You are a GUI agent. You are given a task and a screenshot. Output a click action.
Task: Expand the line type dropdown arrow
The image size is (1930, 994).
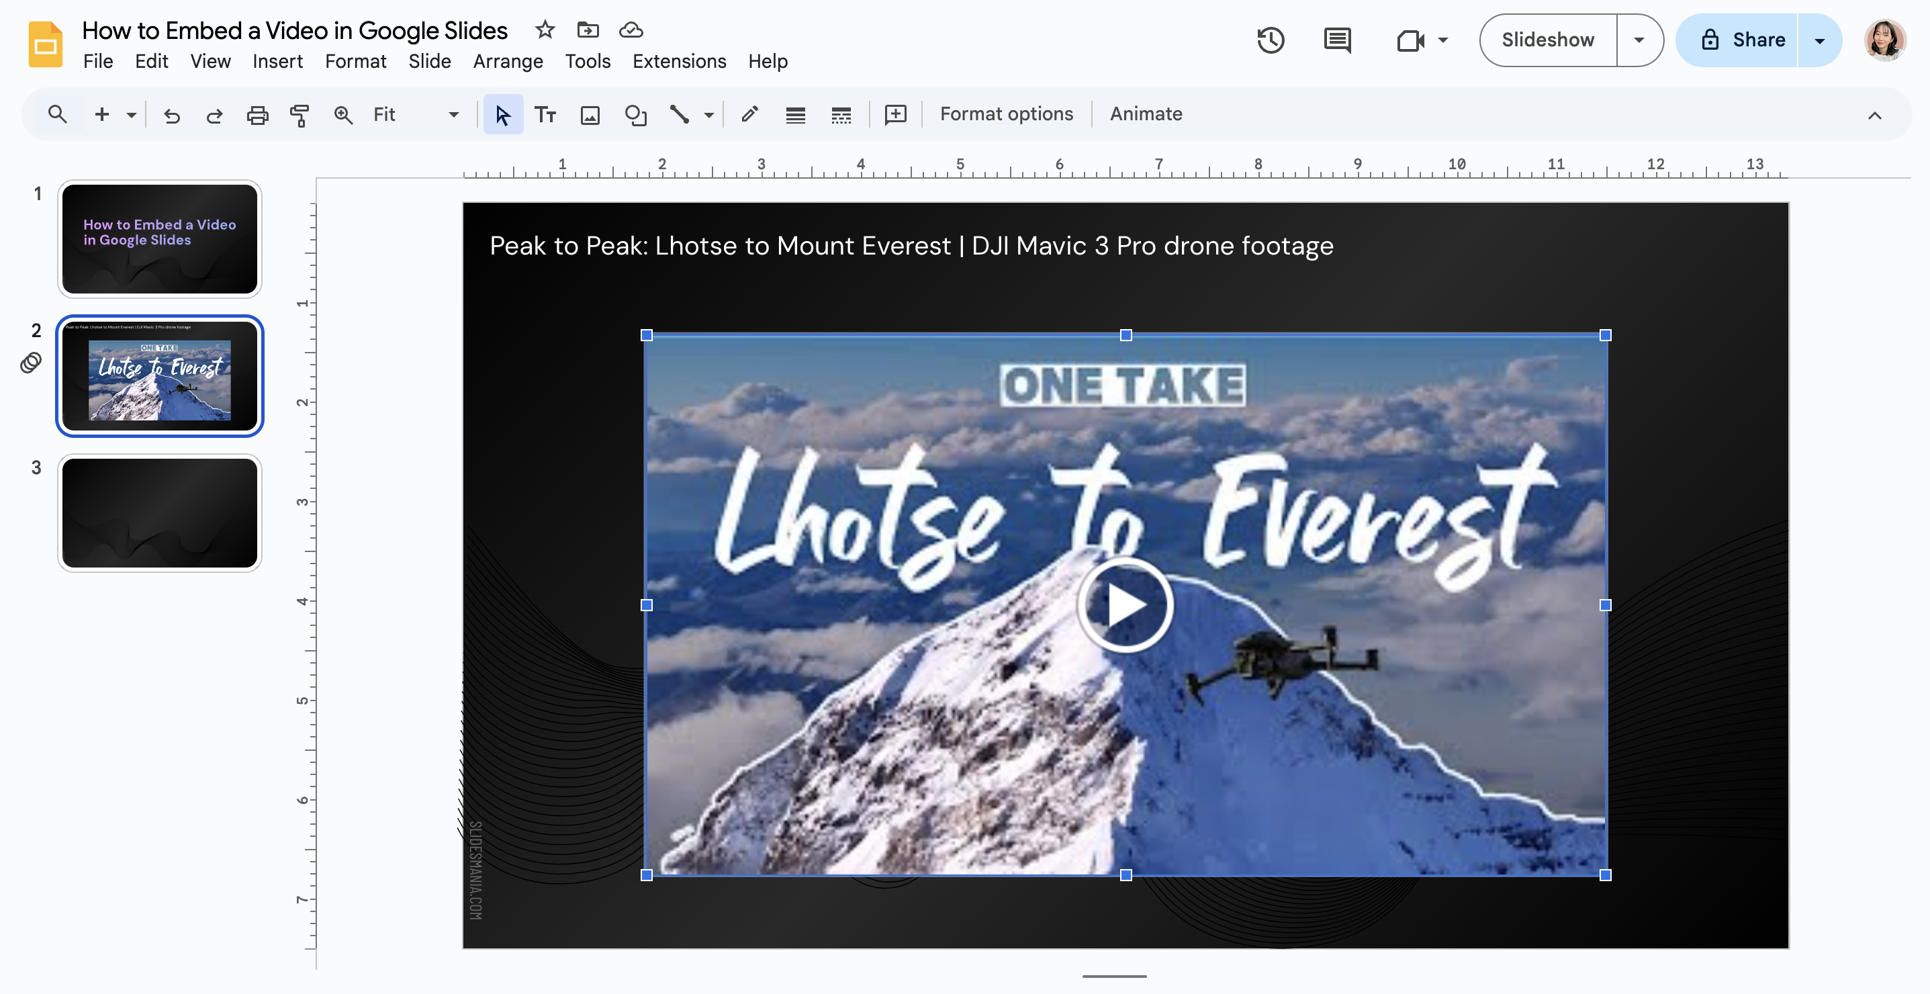coord(708,115)
